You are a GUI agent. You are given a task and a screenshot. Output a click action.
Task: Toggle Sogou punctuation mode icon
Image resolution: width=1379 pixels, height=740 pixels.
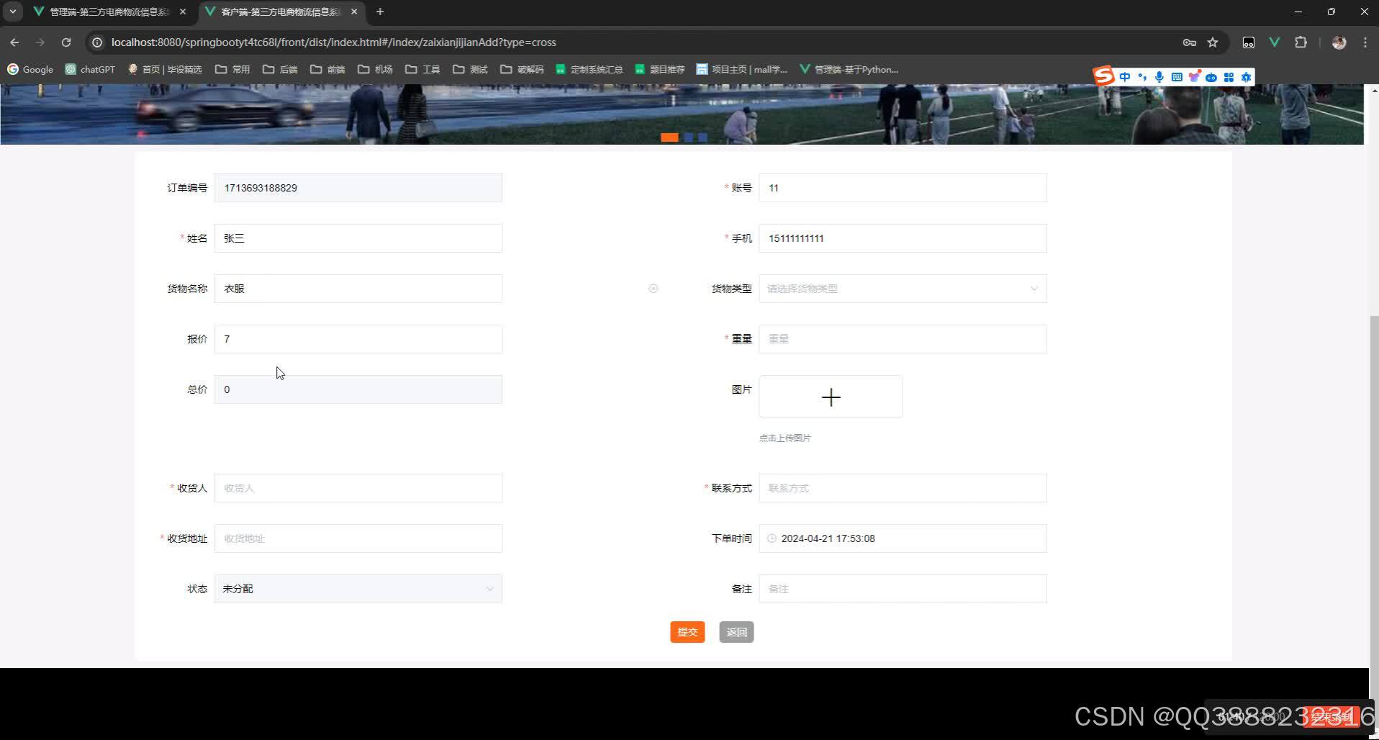1142,77
